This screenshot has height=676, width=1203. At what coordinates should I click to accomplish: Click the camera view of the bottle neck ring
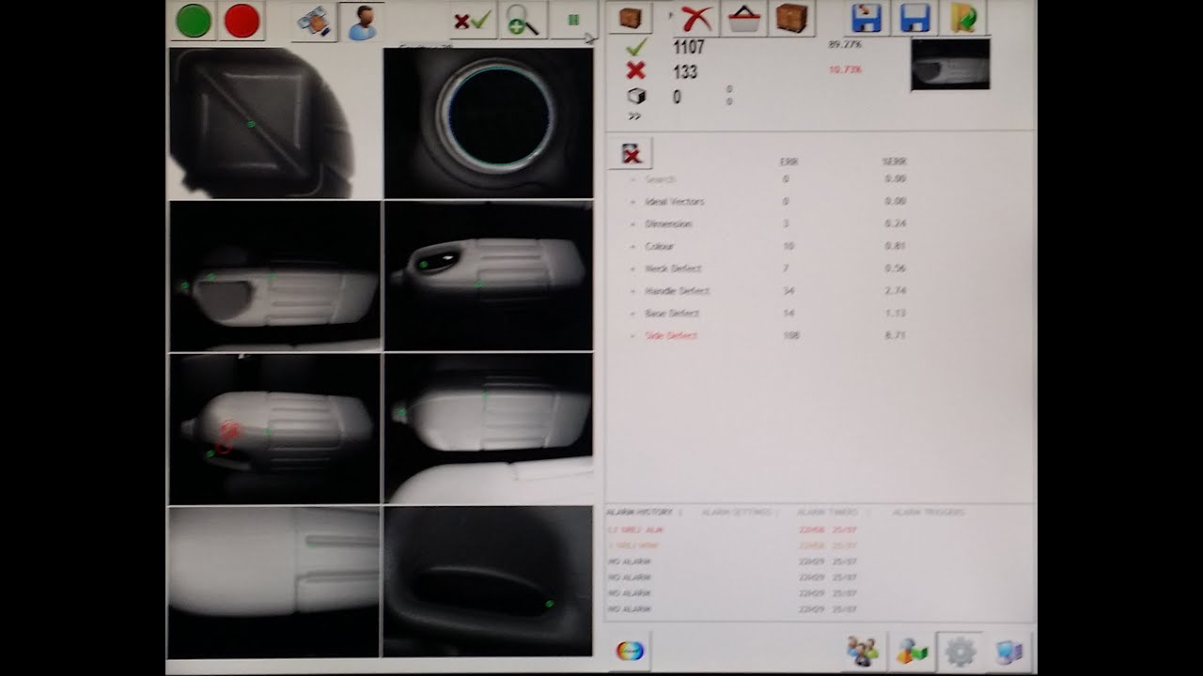click(x=489, y=123)
